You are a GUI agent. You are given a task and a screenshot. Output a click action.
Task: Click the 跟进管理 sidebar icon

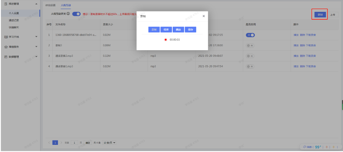tap(6, 4)
